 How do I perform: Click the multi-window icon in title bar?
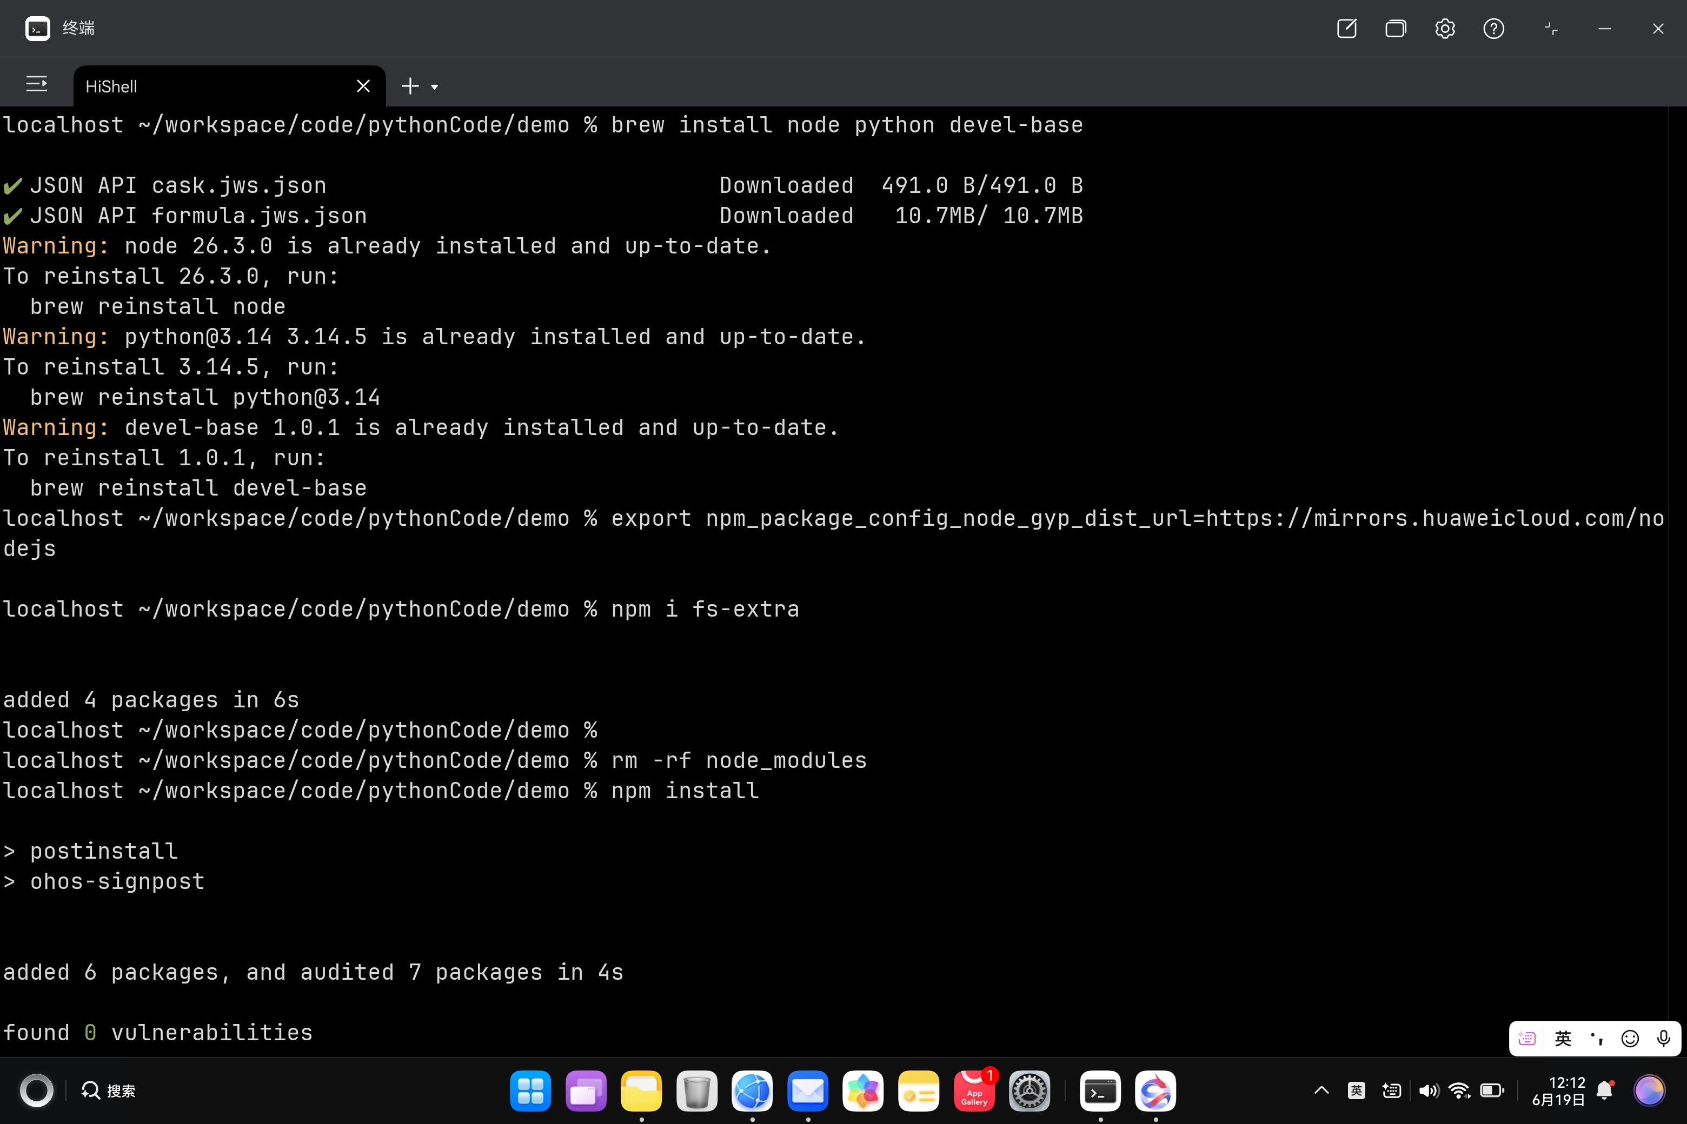(1396, 29)
